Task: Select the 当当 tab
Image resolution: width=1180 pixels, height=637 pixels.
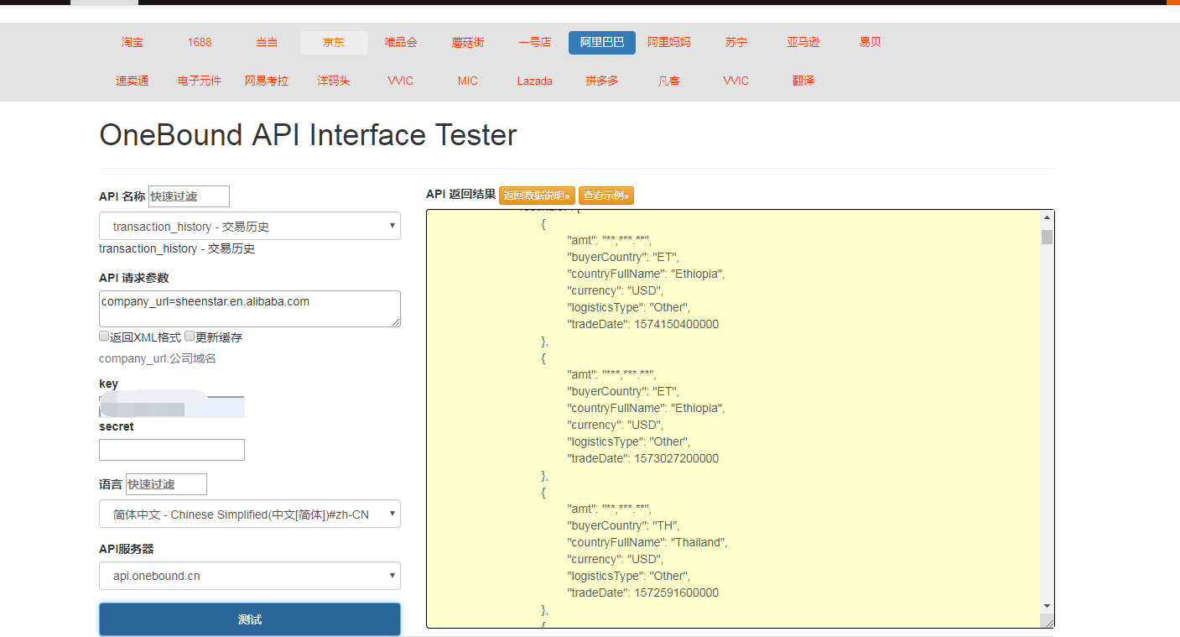Action: coord(267,42)
